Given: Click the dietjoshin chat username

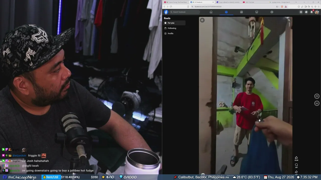Looking at the screenshot, I should click(x=19, y=155).
